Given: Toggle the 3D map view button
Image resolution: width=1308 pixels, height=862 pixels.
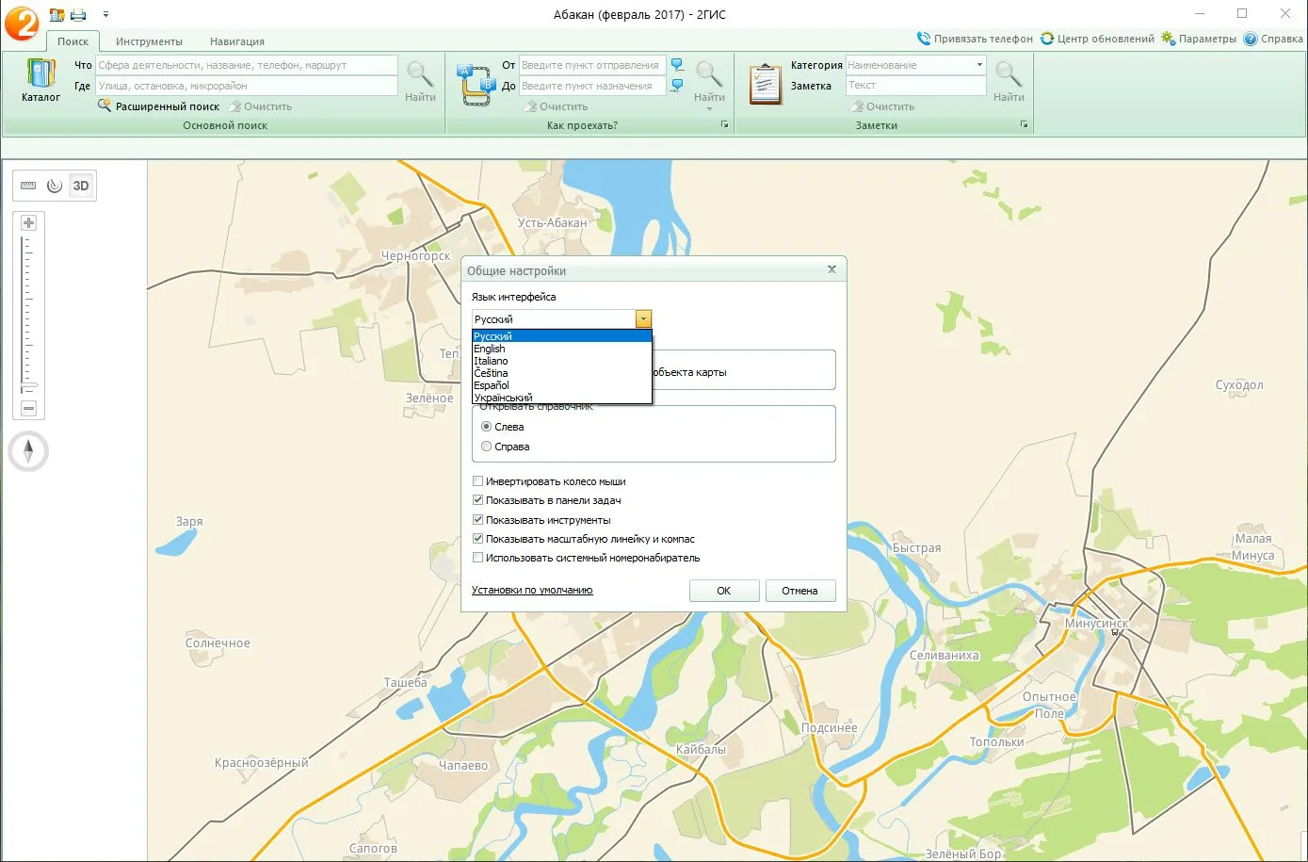Looking at the screenshot, I should click(x=81, y=186).
